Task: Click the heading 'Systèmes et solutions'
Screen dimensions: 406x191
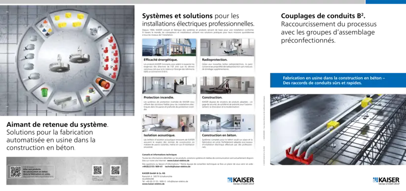Action: point(177,16)
